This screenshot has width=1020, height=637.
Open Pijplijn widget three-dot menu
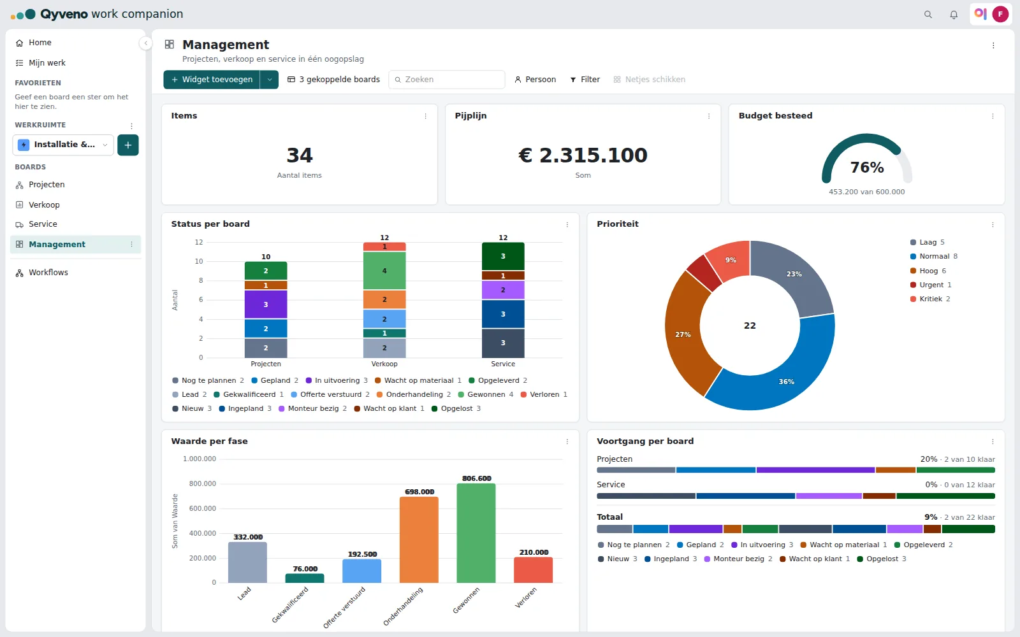pyautogui.click(x=709, y=116)
